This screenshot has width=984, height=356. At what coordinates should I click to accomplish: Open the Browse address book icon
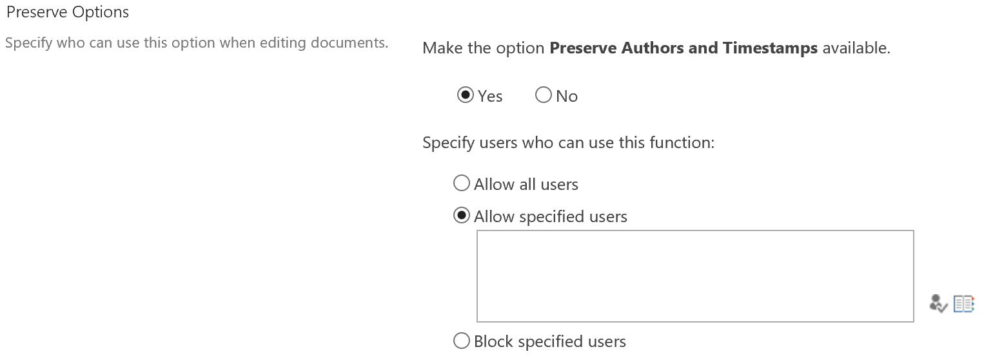click(963, 303)
